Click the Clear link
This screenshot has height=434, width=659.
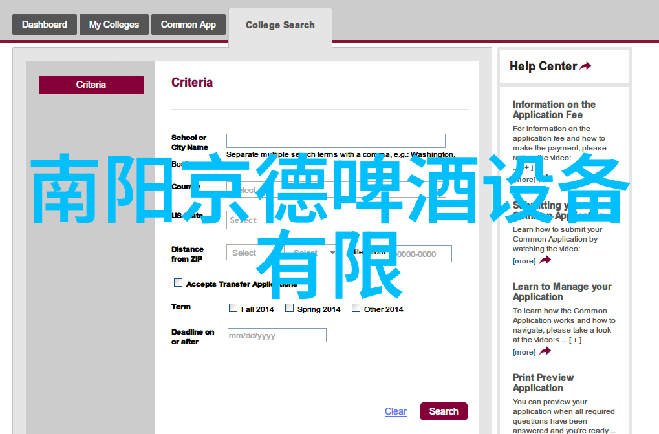point(395,411)
